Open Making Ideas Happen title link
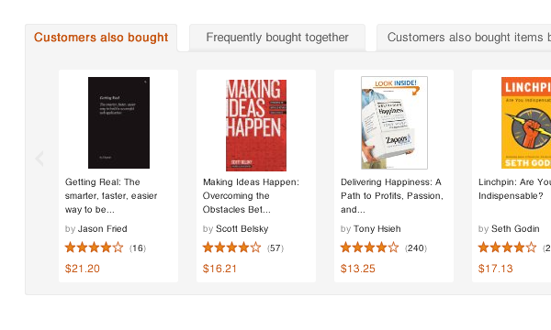 point(251,195)
